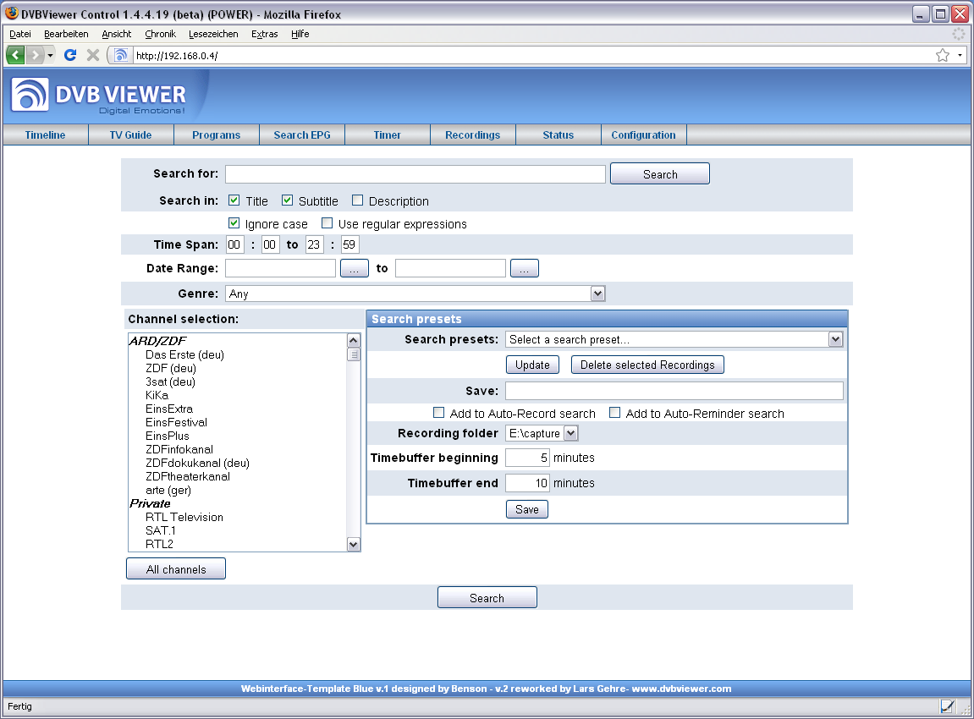974x719 pixels.
Task: Open the Genre dropdown
Action: (x=597, y=294)
